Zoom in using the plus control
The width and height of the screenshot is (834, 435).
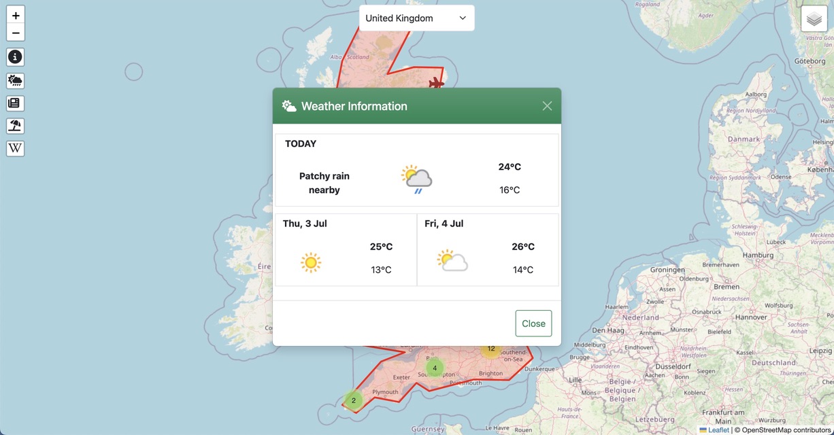coord(15,14)
